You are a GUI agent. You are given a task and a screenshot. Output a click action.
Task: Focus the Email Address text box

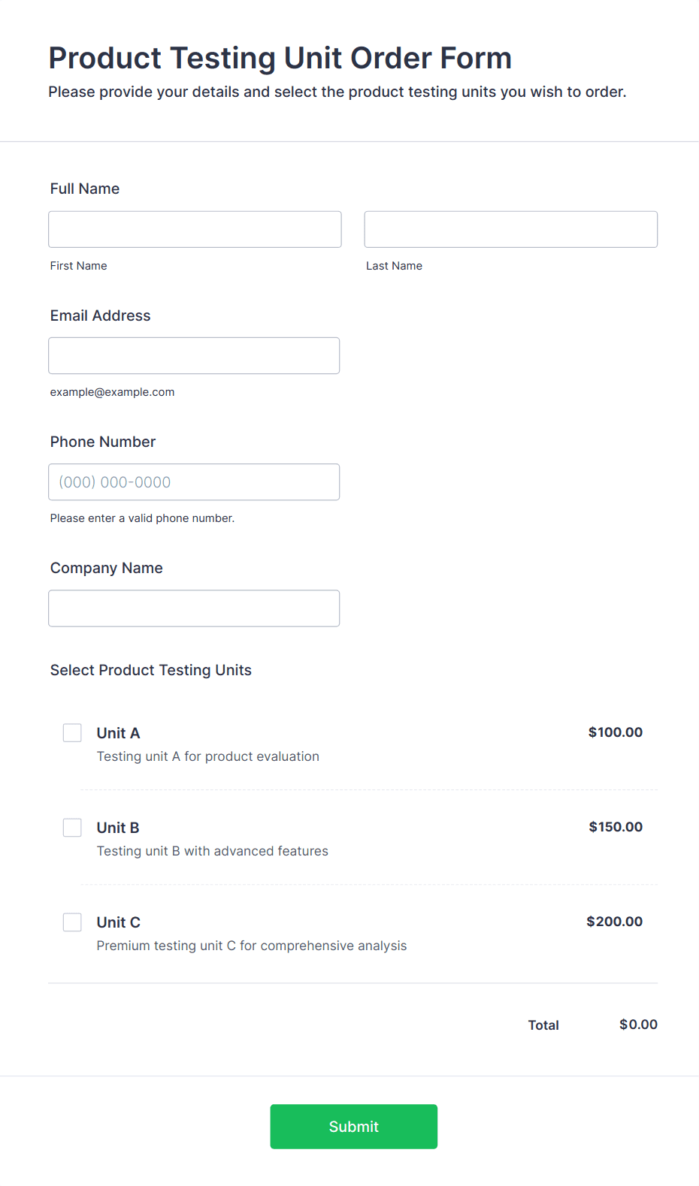(194, 355)
